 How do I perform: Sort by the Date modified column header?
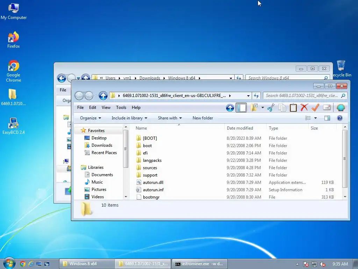pyautogui.click(x=245, y=128)
